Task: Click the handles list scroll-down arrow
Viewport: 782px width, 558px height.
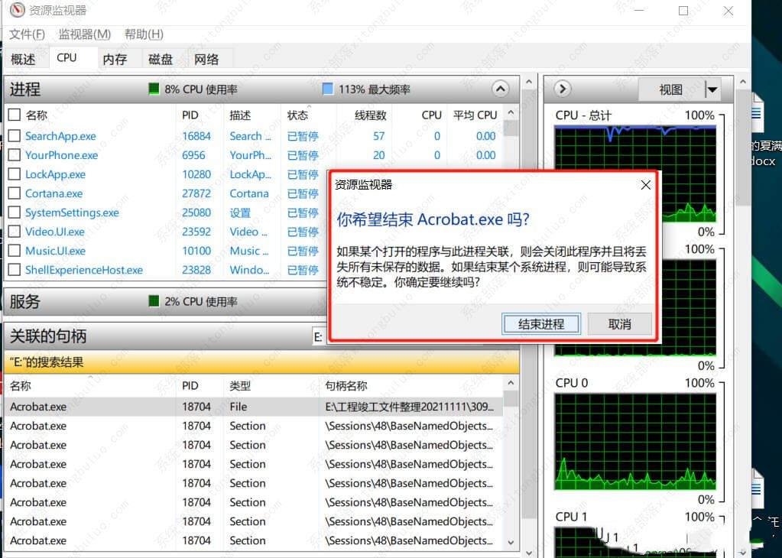Action: pos(510,542)
